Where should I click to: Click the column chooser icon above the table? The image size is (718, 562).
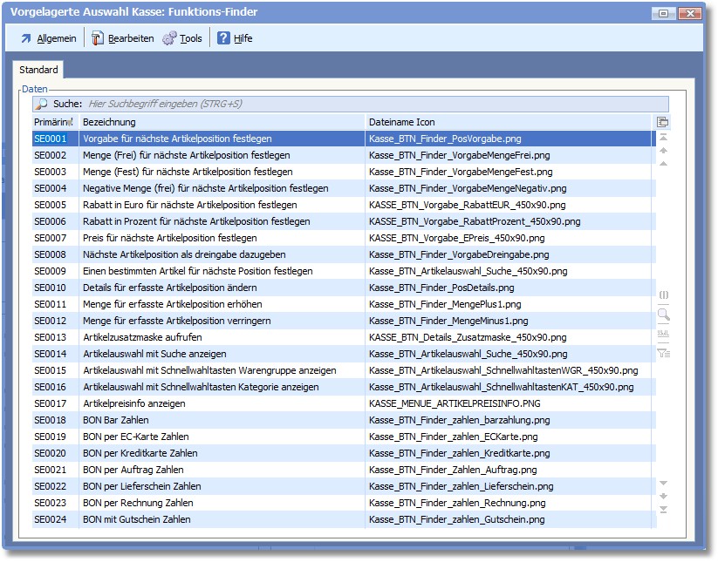pyautogui.click(x=663, y=122)
